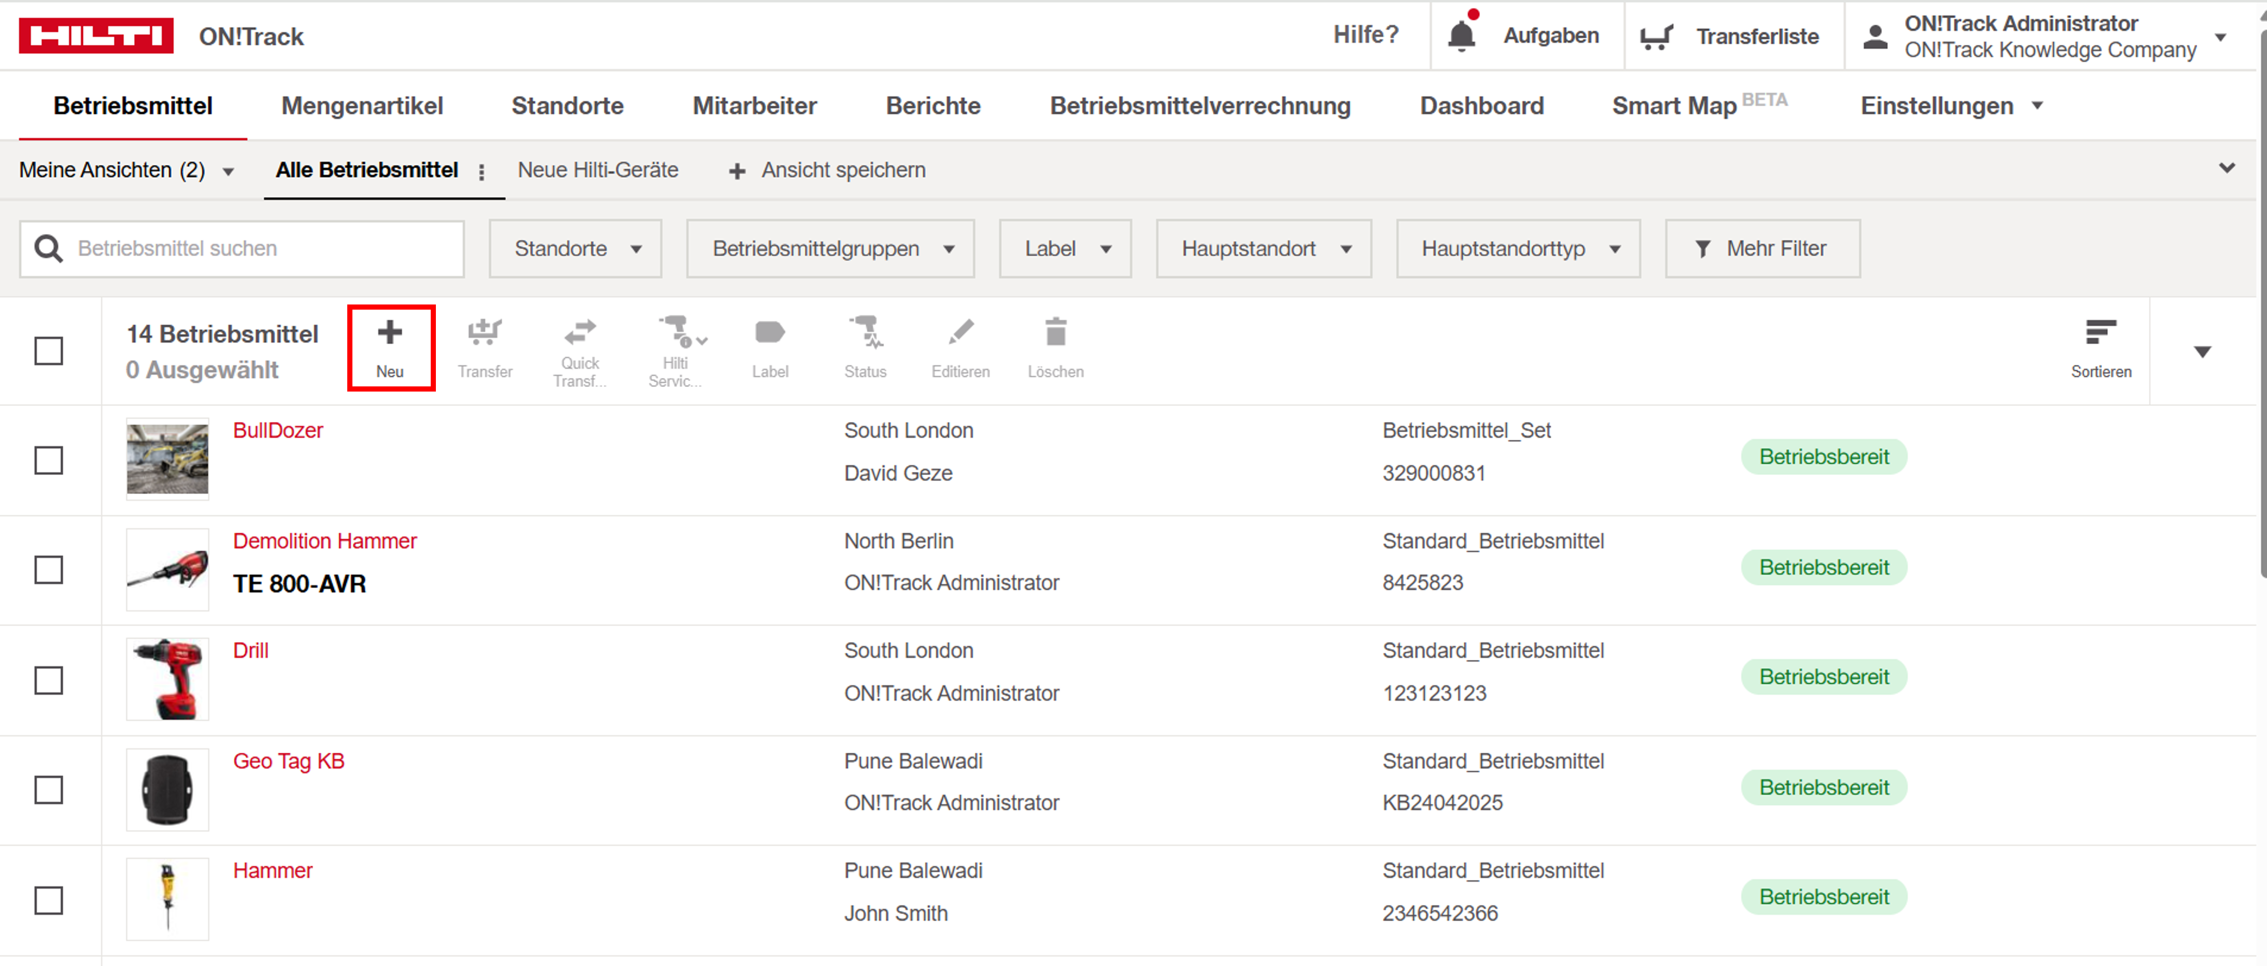Screen dimensions: 2267x966
Task: Check the Geo Tag KB row checkbox
Action: pos(48,789)
